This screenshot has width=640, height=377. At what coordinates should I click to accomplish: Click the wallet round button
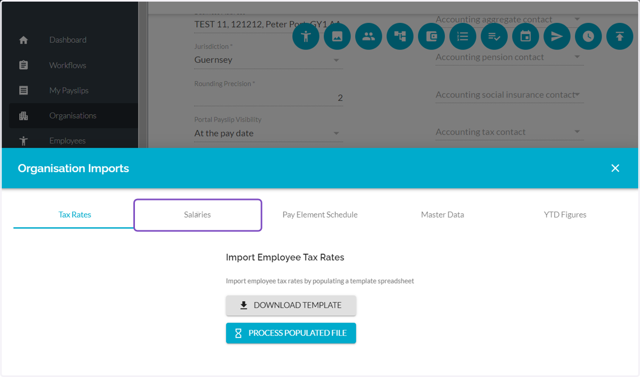[431, 36]
